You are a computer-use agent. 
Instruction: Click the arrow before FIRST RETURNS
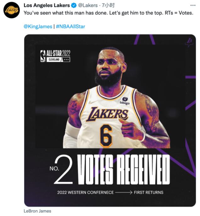click(x=124, y=192)
